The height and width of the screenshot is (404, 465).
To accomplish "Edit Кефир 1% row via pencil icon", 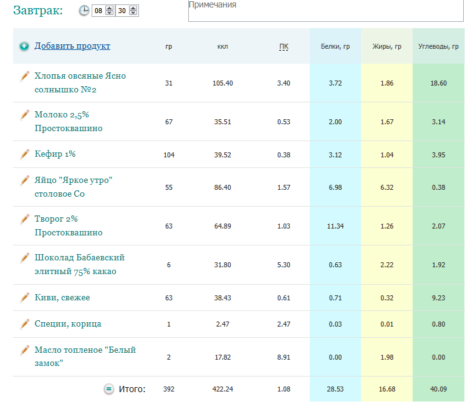I will (24, 154).
